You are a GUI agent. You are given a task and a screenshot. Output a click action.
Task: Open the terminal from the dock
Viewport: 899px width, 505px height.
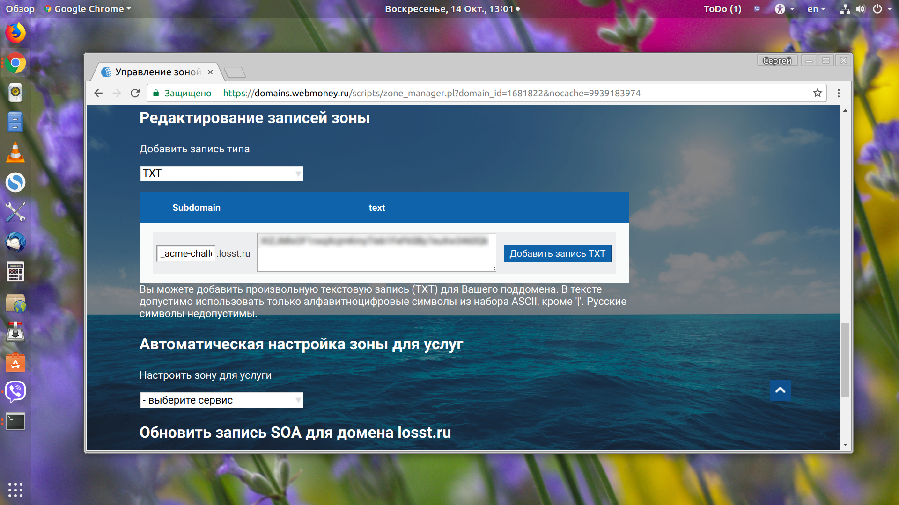[15, 422]
